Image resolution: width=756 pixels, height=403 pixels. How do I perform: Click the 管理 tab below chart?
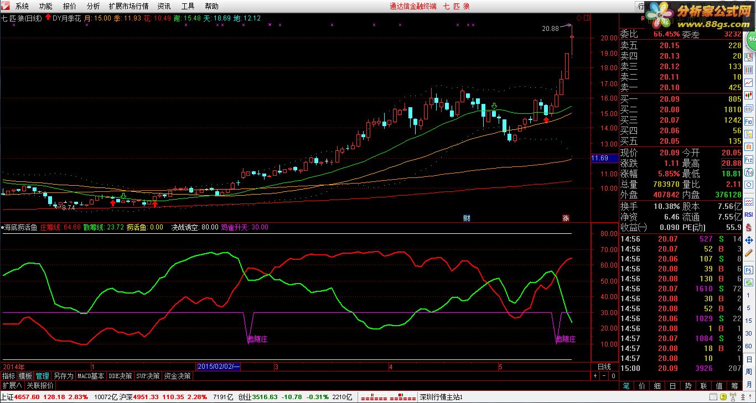(x=43, y=376)
